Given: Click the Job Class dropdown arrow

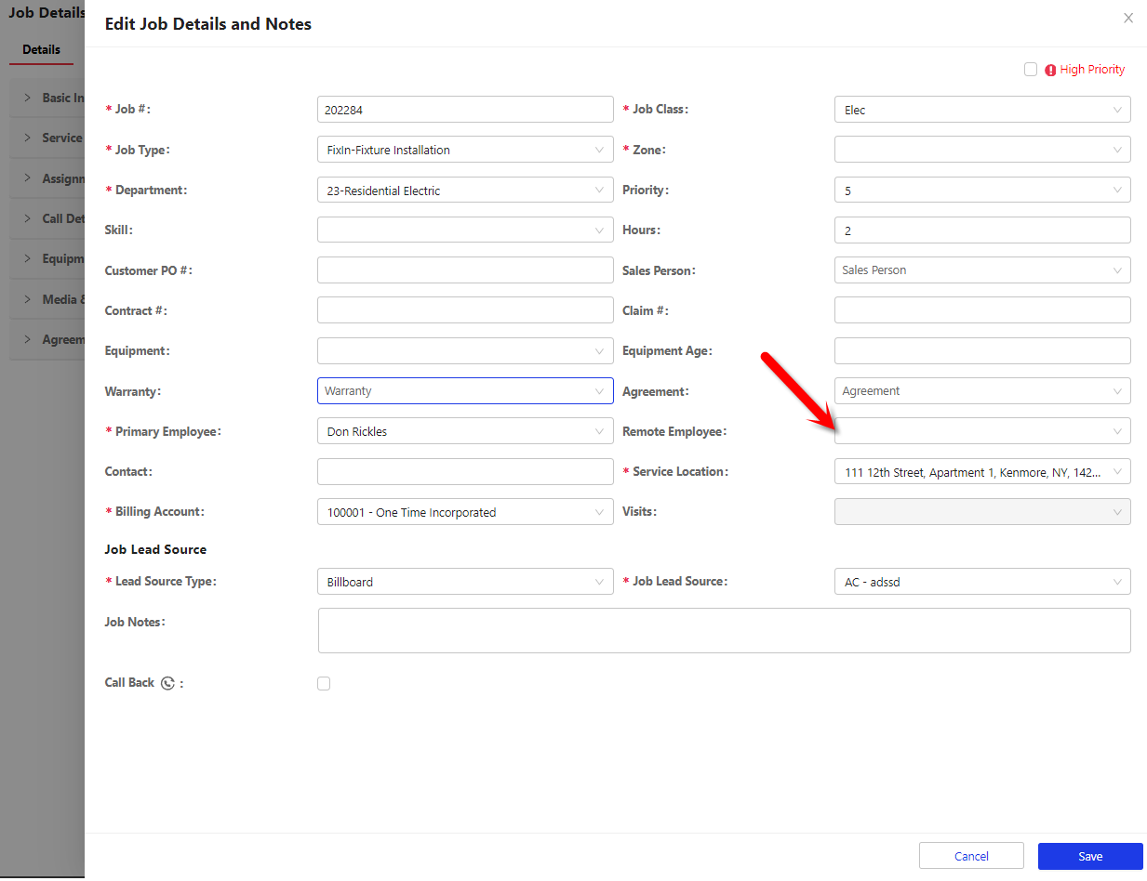Looking at the screenshot, I should click(x=1117, y=110).
